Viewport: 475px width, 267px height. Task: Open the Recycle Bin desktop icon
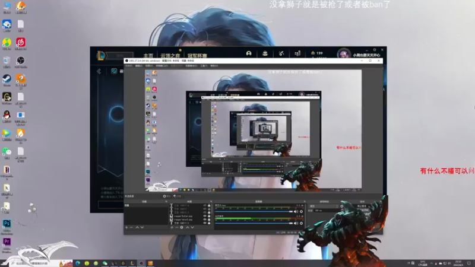point(7,61)
